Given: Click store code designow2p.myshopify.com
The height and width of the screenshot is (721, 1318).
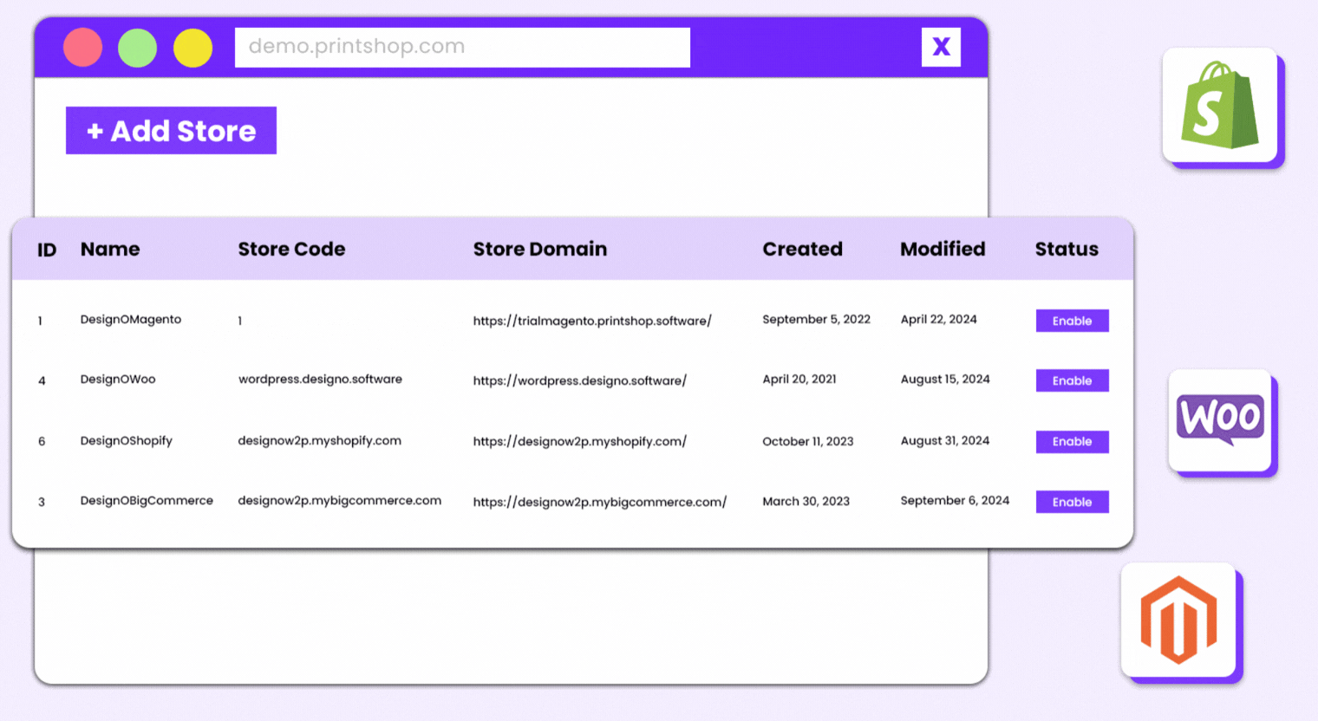Looking at the screenshot, I should click(320, 441).
